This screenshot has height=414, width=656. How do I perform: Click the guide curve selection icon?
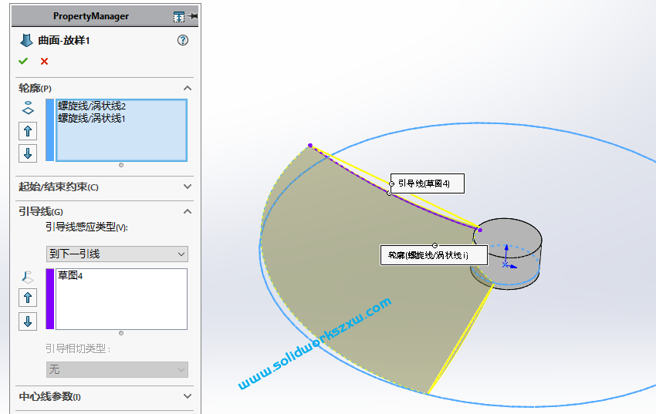point(28,277)
